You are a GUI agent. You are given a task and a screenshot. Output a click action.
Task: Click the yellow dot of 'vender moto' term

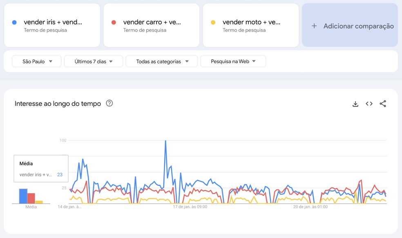[212, 21]
